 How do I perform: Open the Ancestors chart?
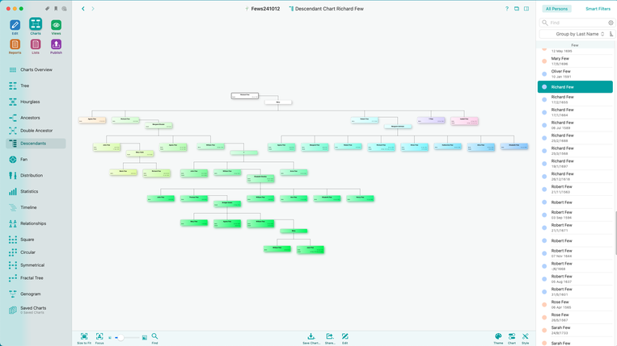tap(36, 118)
